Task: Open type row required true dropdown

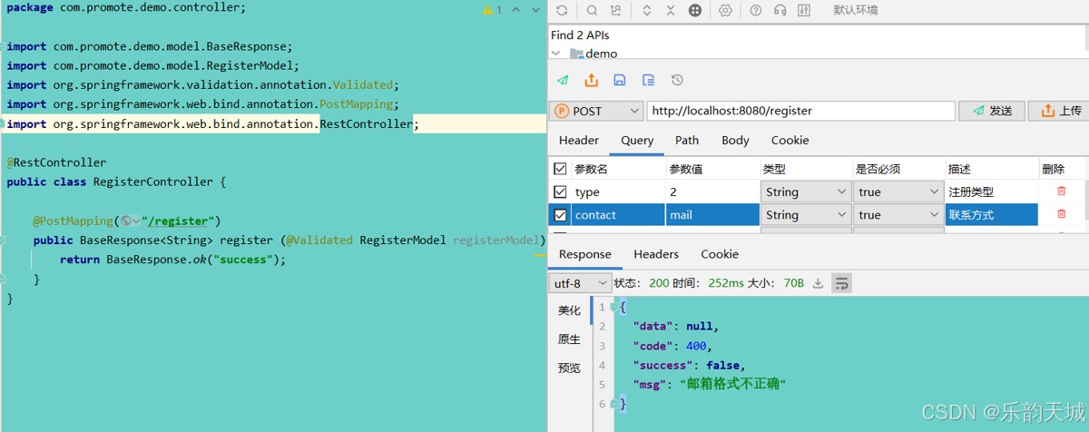Action: 898,191
